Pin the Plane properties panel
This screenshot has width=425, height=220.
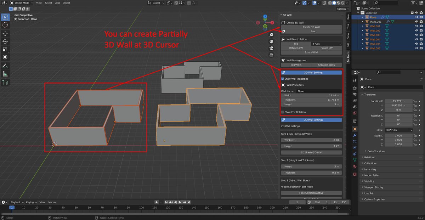421,79
